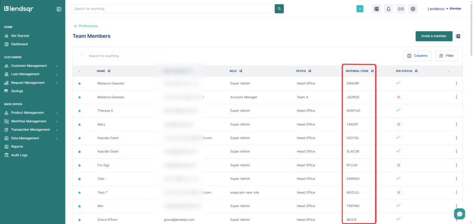Click the Invite a member button

click(433, 36)
